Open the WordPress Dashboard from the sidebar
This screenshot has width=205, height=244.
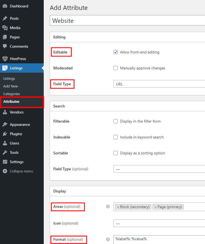coord(5,6)
